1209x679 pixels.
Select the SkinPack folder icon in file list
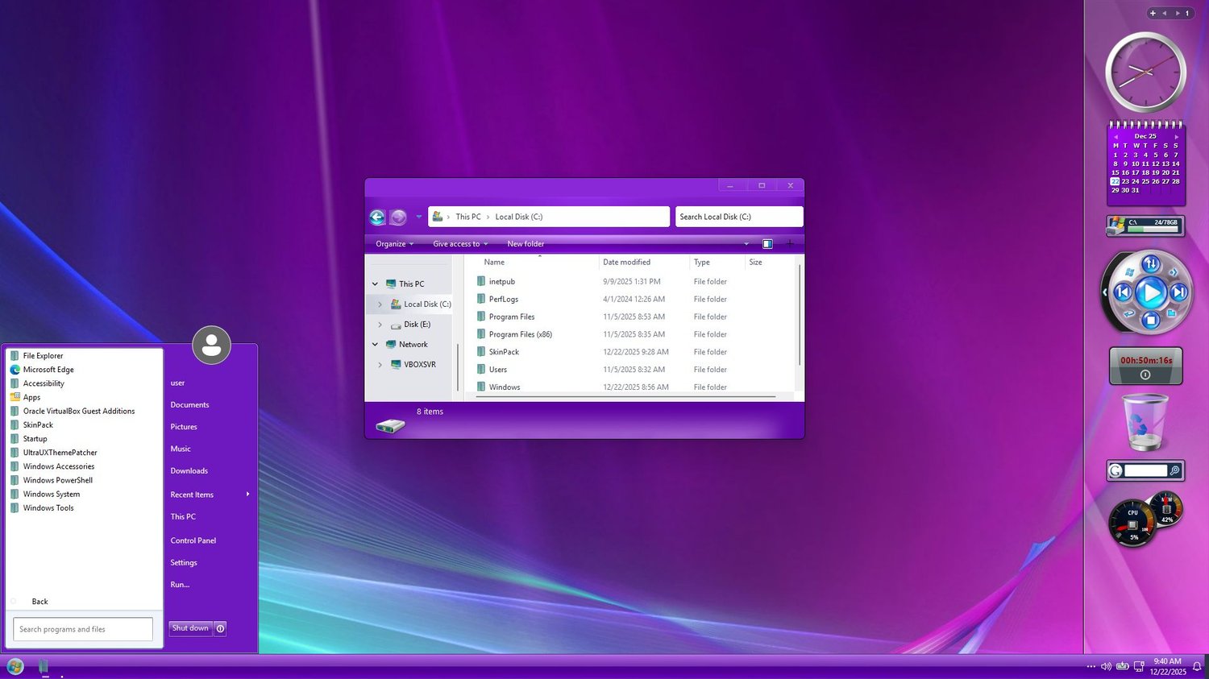(x=481, y=352)
